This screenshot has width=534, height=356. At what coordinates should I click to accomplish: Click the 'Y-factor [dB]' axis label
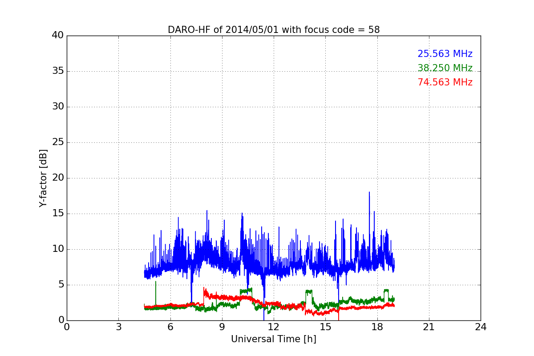pyautogui.click(x=43, y=178)
